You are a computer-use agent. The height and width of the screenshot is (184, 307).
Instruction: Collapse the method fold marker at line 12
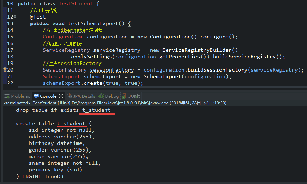(15, 17)
